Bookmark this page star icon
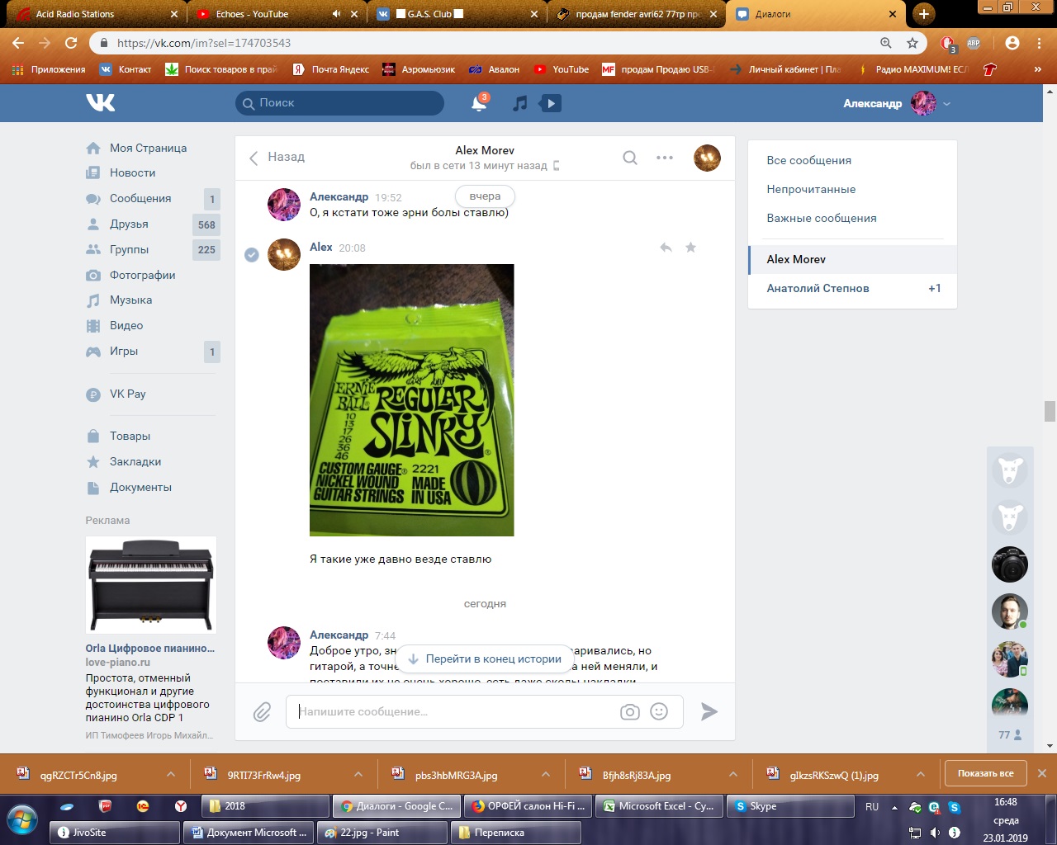Screen dimensions: 1057x845 coord(912,43)
